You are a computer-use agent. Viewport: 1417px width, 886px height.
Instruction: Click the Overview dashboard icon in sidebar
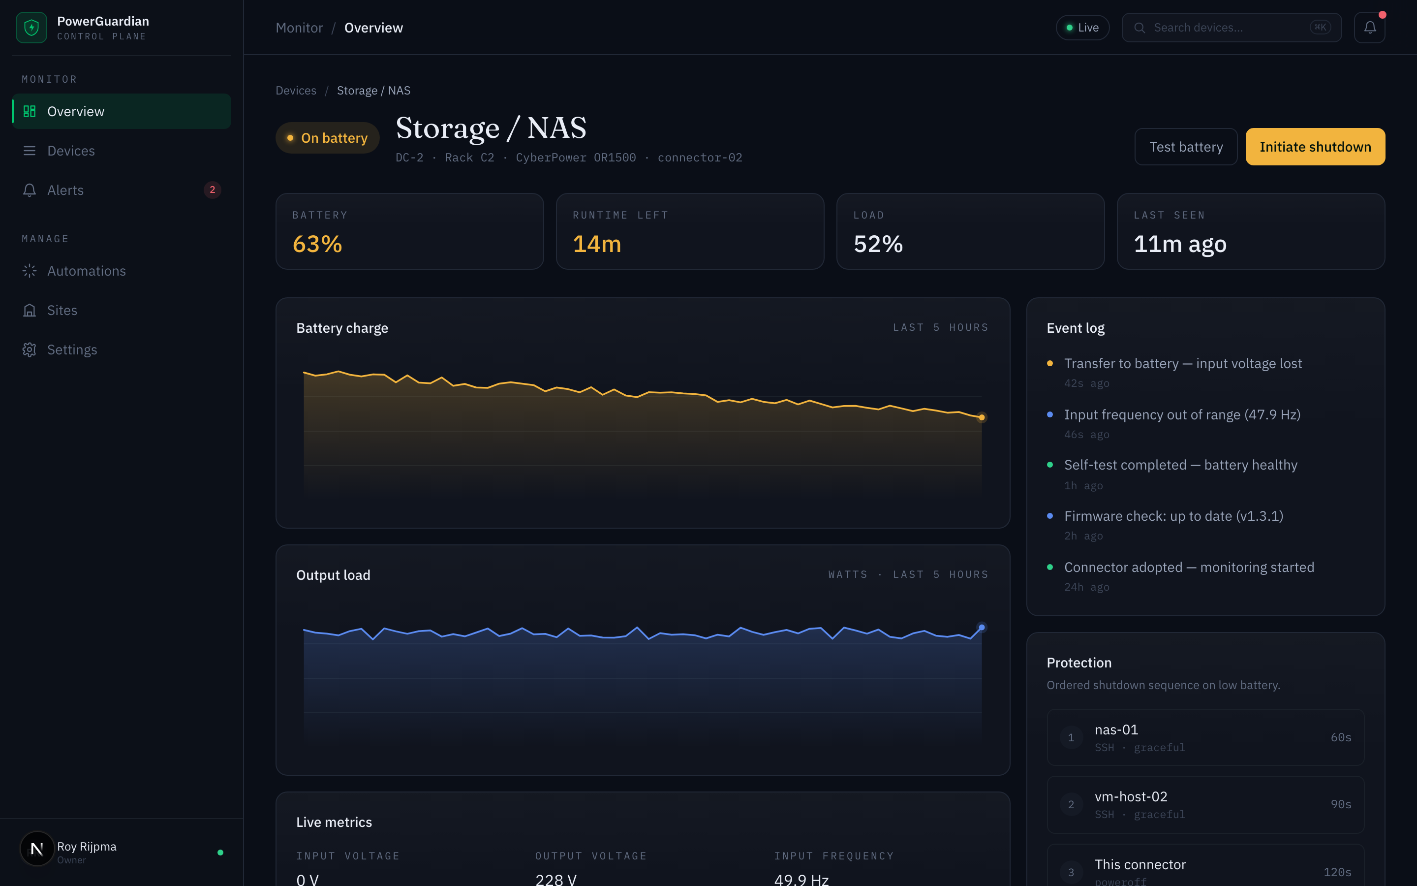(x=30, y=111)
